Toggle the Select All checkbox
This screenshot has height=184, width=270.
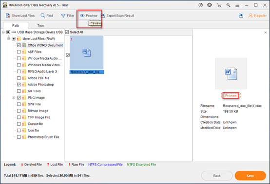pyautogui.click(x=67, y=32)
